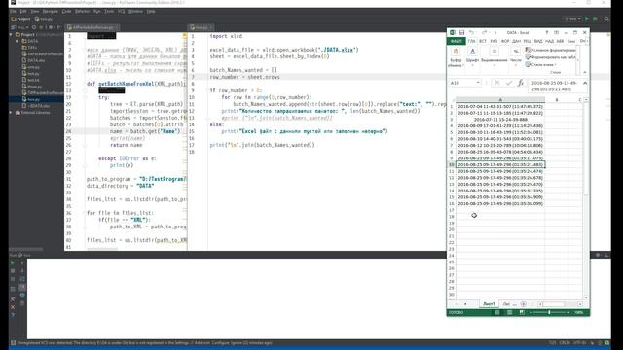Start PyCharm Debug from top toolbar
This screenshot has height=350, width=623.
(x=595, y=19)
